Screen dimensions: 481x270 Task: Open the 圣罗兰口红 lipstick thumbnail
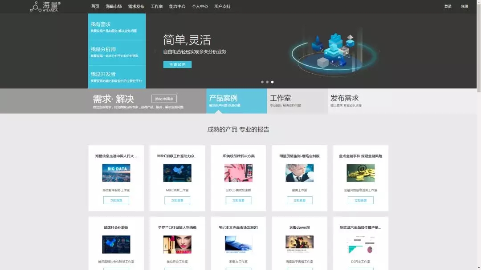(x=177, y=244)
